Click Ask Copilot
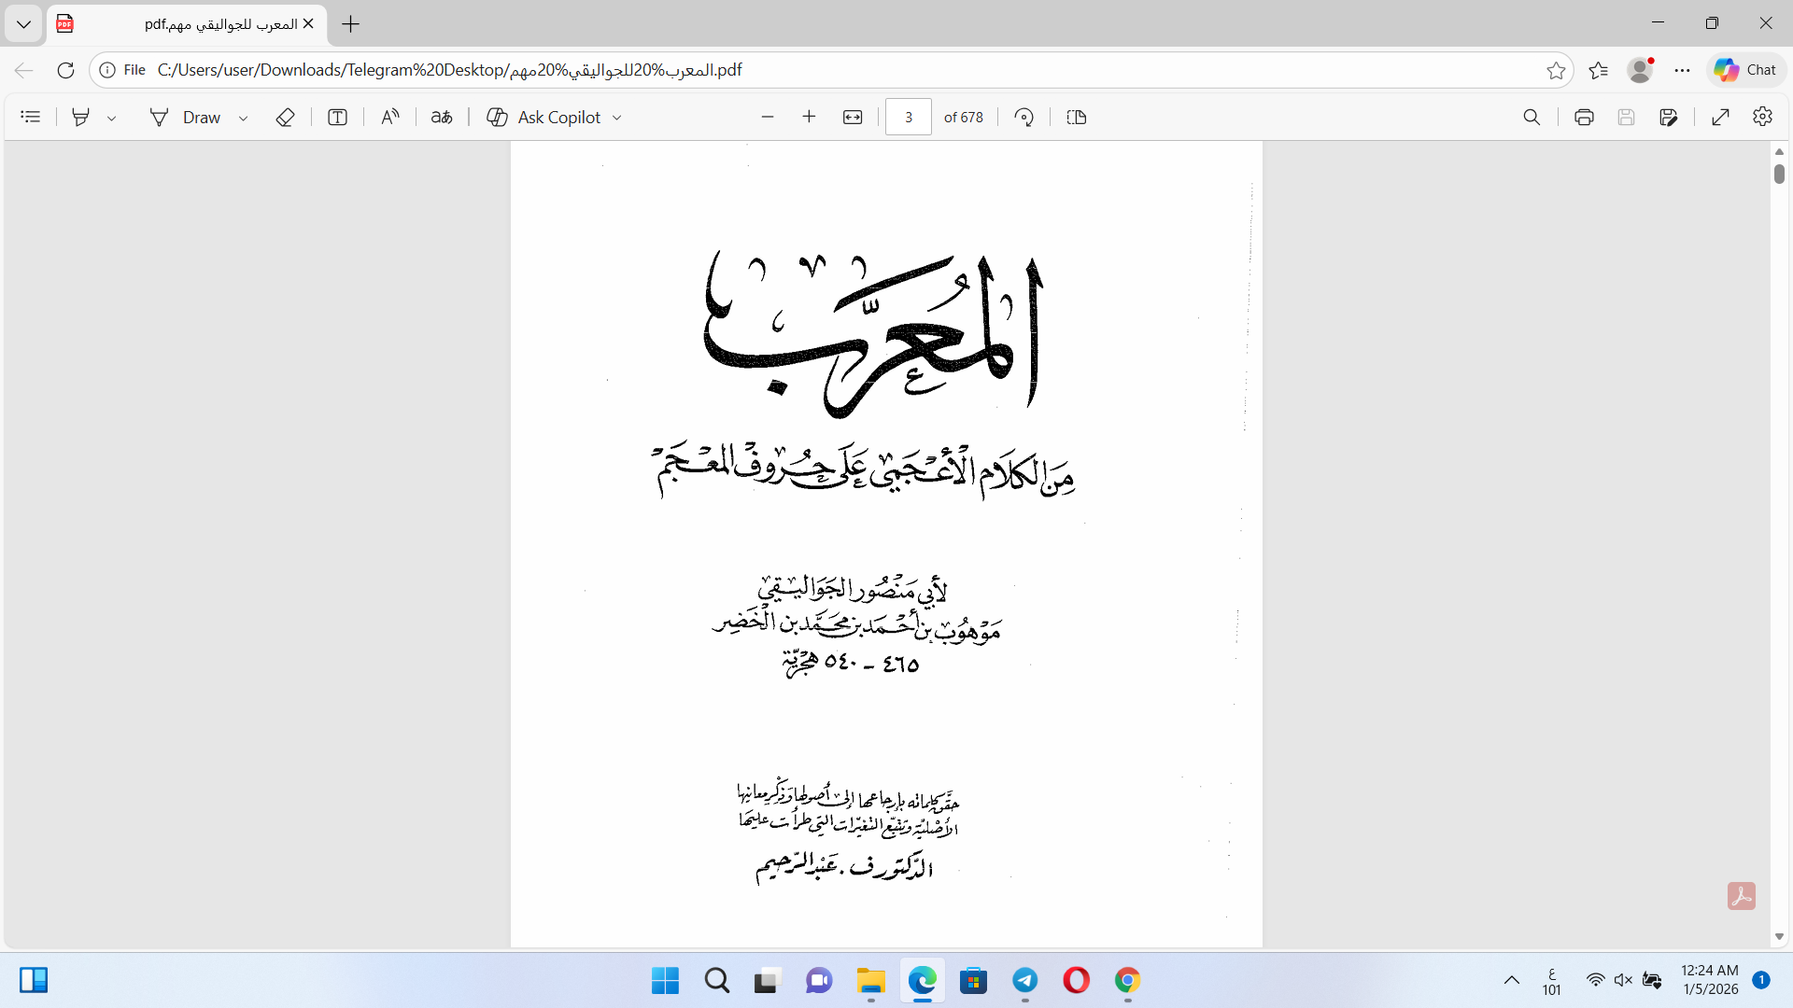1793x1008 pixels. click(x=544, y=117)
